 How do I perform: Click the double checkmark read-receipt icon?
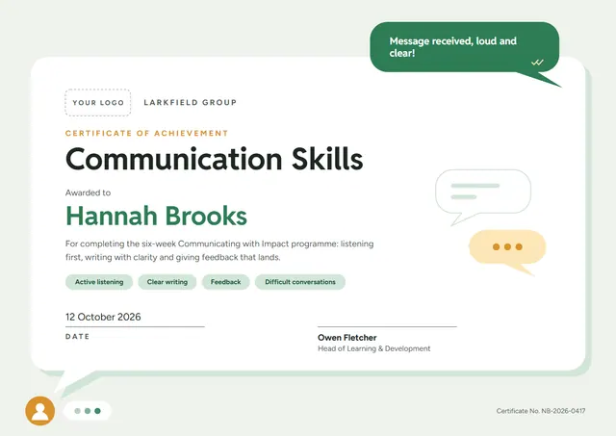coord(537,62)
